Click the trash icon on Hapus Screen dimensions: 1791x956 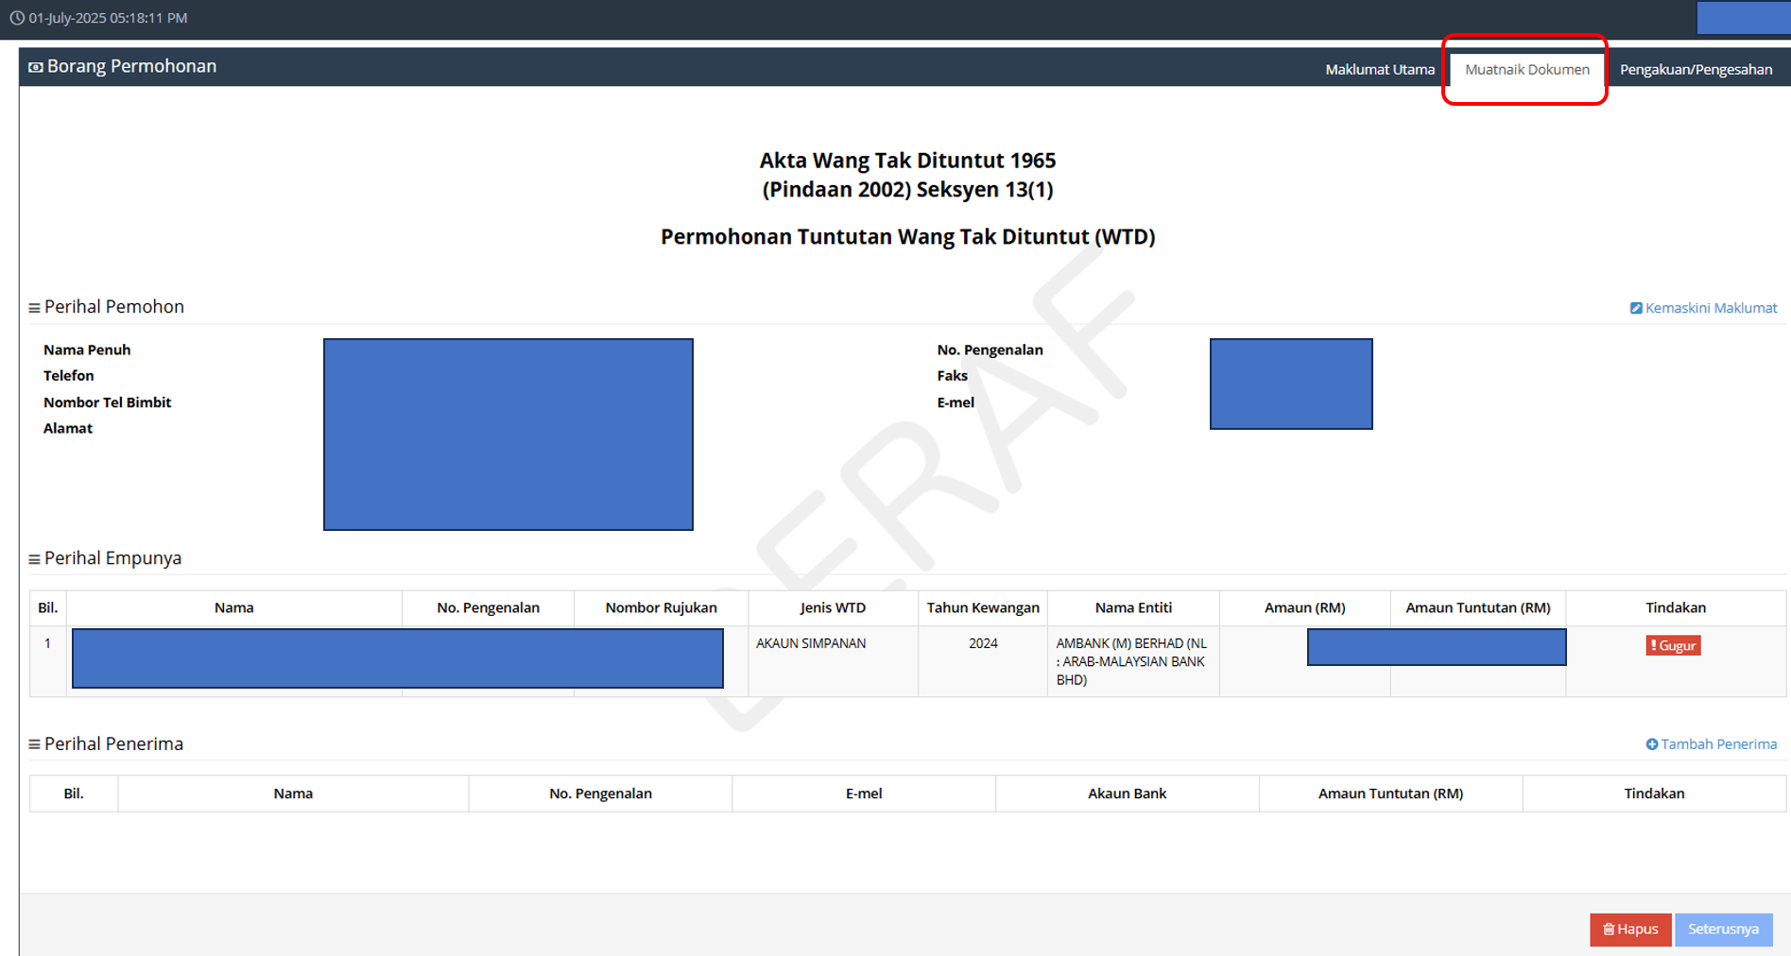click(1609, 930)
